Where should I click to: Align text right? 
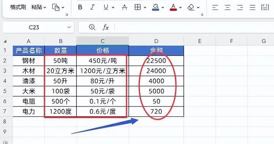pos(240,7)
